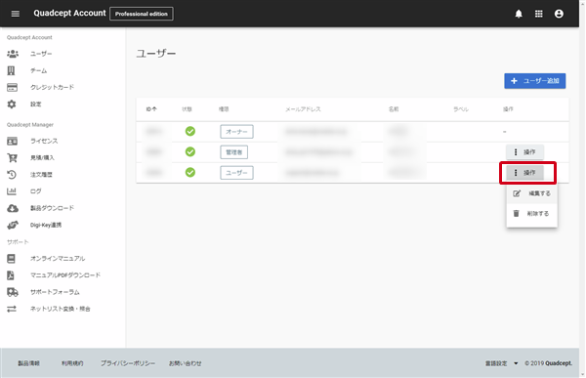Open the account profile icon
This screenshot has height=378, width=586.
(x=559, y=14)
